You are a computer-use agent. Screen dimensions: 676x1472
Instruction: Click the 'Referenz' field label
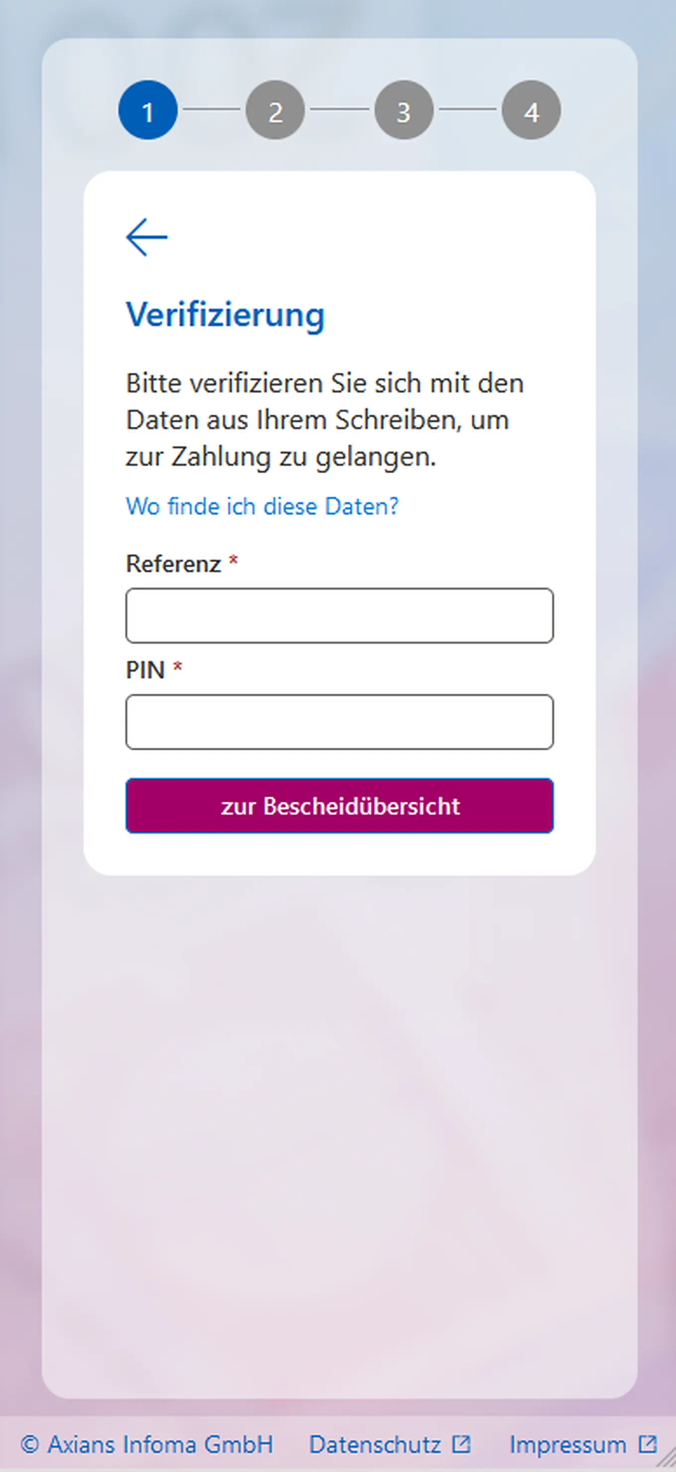point(173,564)
